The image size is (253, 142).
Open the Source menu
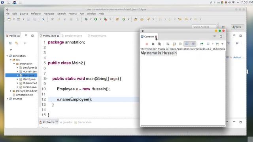click(x=24, y=14)
